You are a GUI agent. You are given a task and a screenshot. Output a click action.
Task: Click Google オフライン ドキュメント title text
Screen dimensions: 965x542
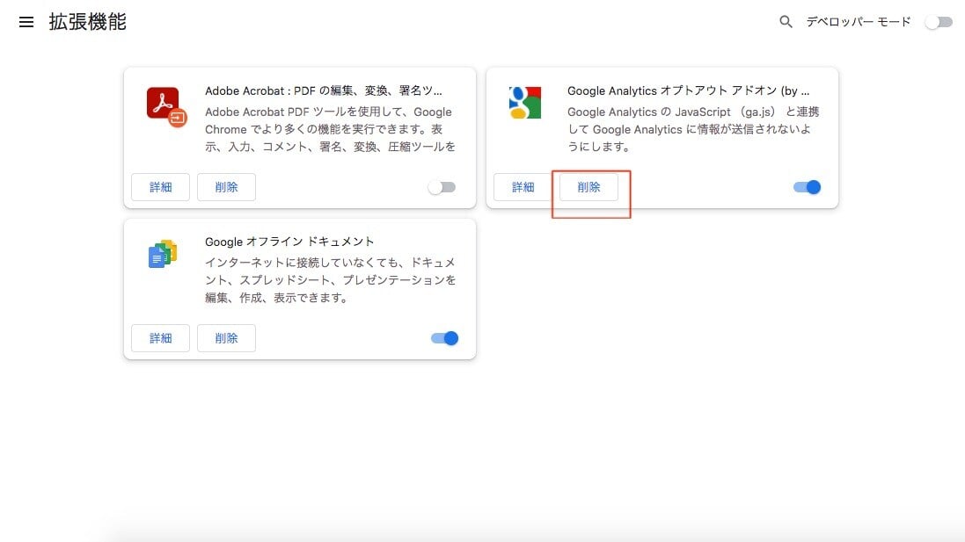[x=289, y=242]
